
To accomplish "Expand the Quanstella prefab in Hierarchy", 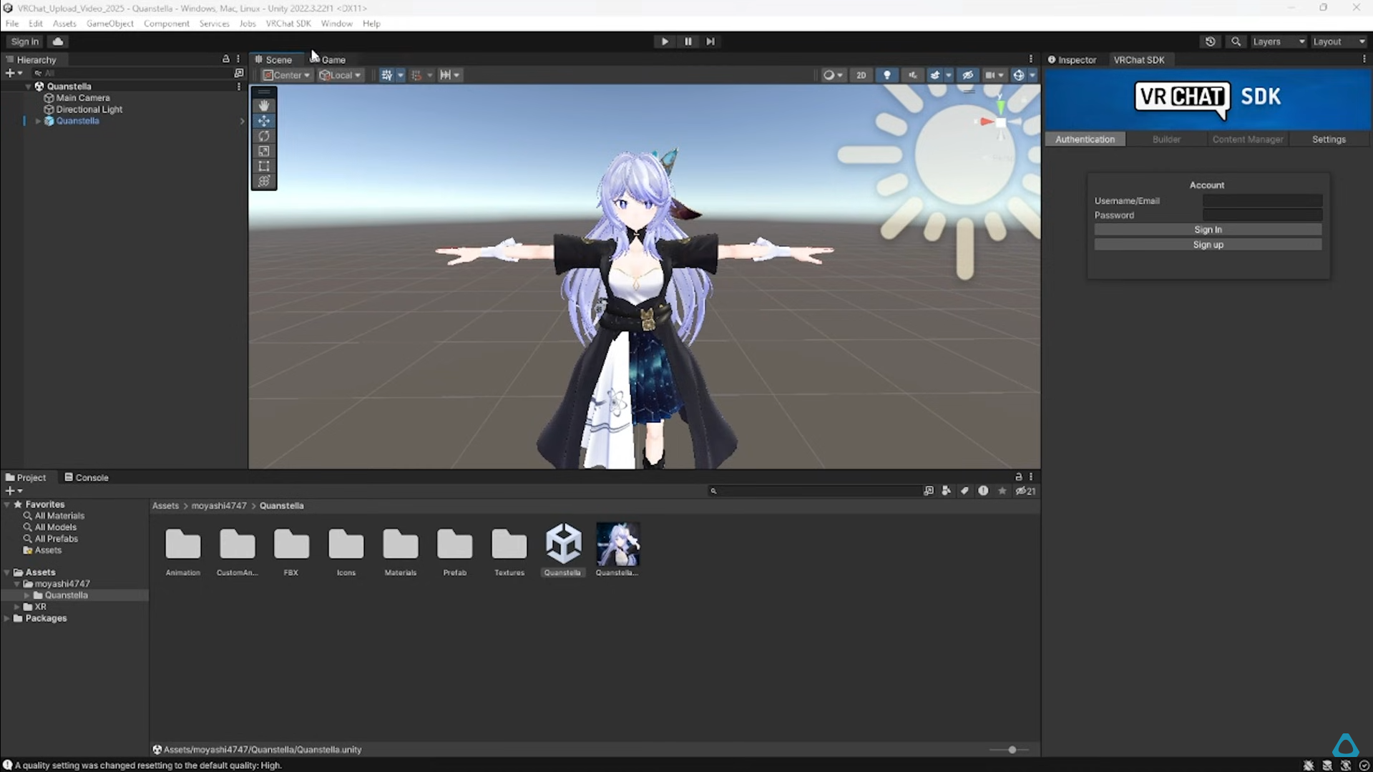I will click(38, 122).
